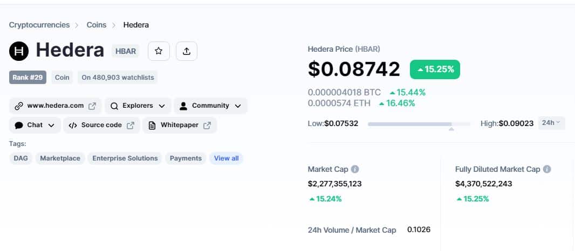Click the 24h Volume / Market Cap label
This screenshot has height=251, width=575.
coord(352,230)
